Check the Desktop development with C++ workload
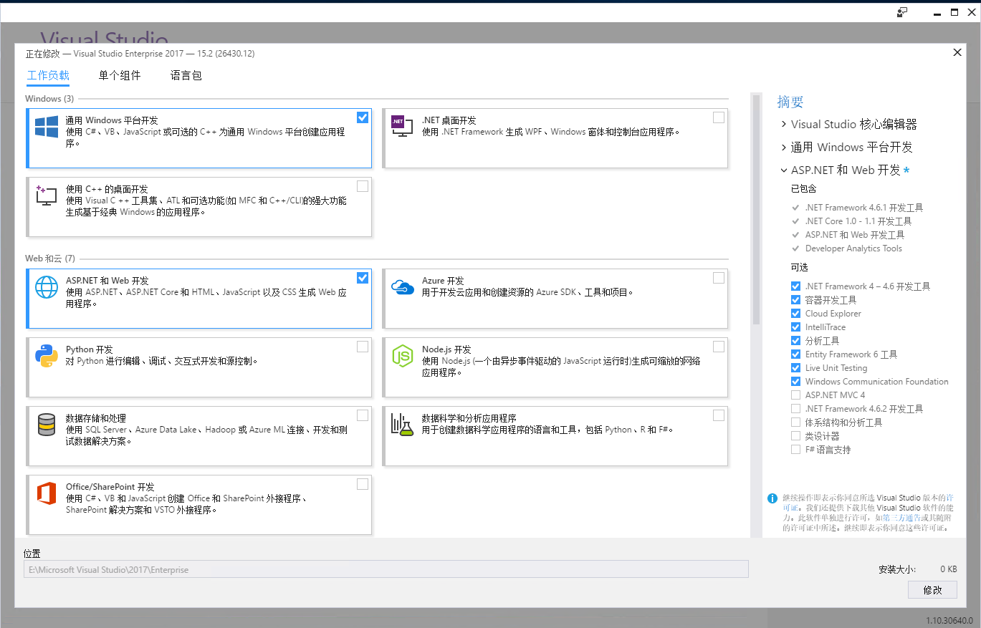This screenshot has width=981, height=628. coord(363,186)
